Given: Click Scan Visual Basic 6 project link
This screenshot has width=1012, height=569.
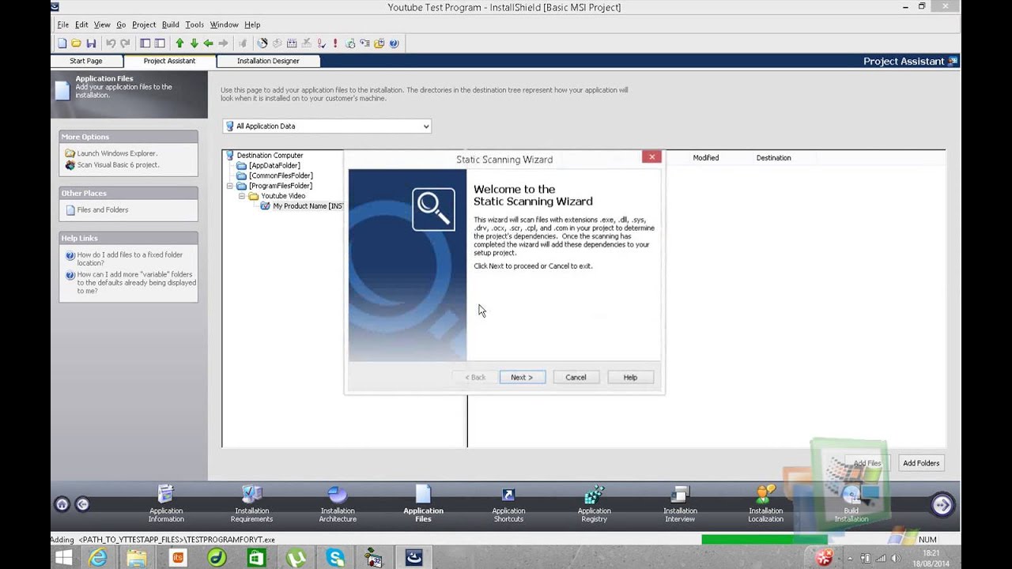Looking at the screenshot, I should (x=118, y=165).
